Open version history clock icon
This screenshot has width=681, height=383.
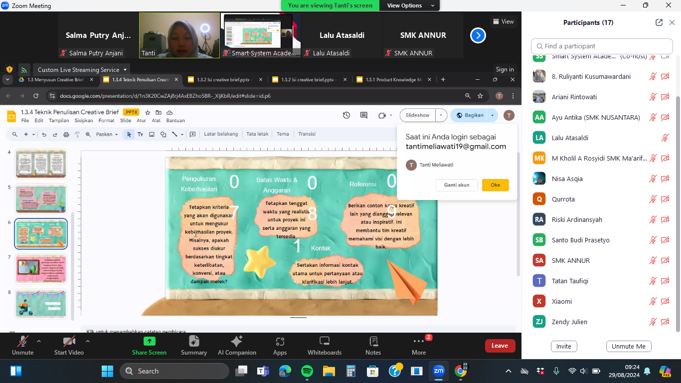(346, 115)
